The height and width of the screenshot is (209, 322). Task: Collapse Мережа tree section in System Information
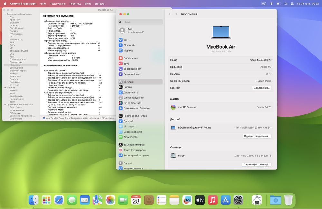5,88
